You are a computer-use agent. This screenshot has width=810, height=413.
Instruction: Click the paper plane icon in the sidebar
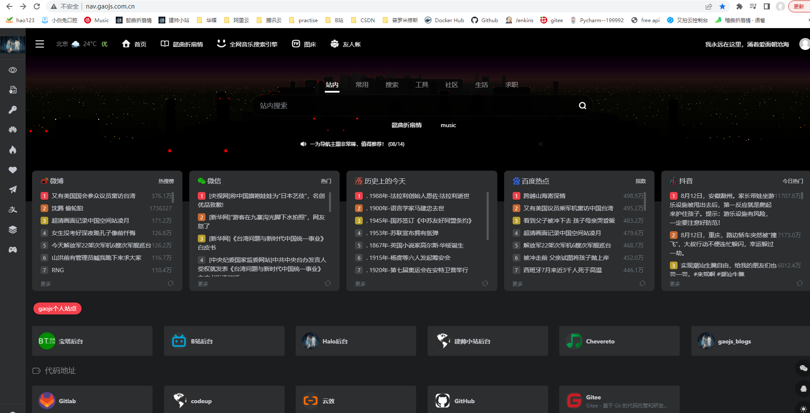tap(13, 189)
